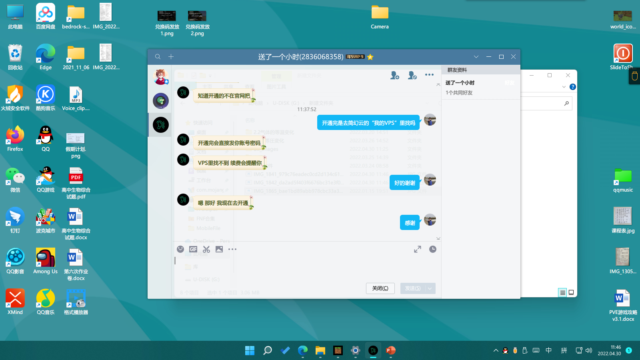
Task: Open more chat options menu
Action: click(429, 75)
